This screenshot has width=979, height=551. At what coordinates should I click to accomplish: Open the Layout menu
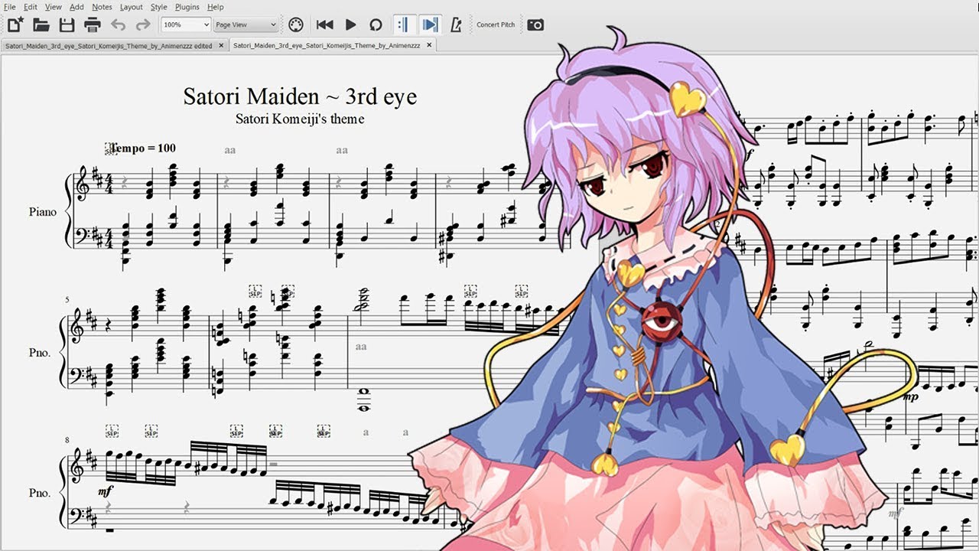(132, 7)
